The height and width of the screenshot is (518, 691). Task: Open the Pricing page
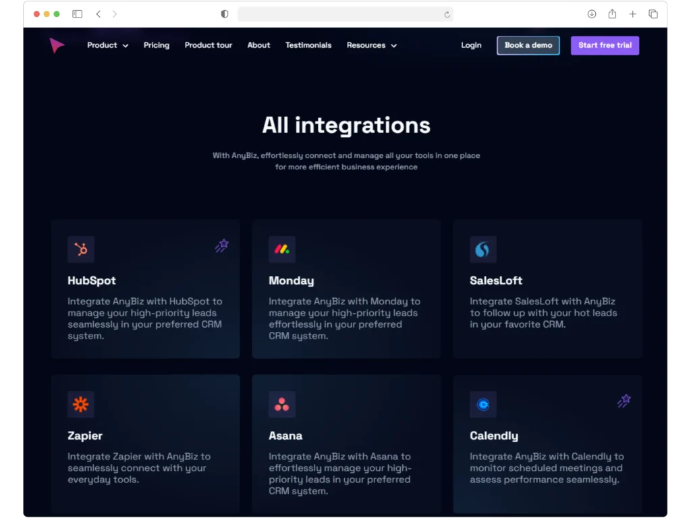pos(157,45)
